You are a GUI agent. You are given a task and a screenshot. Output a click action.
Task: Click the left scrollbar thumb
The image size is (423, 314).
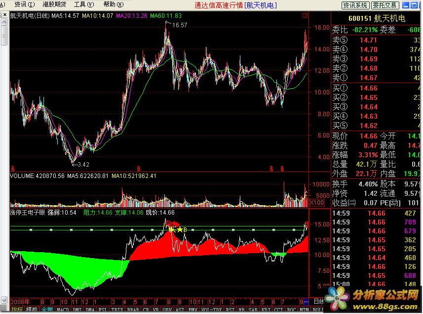(4, 36)
